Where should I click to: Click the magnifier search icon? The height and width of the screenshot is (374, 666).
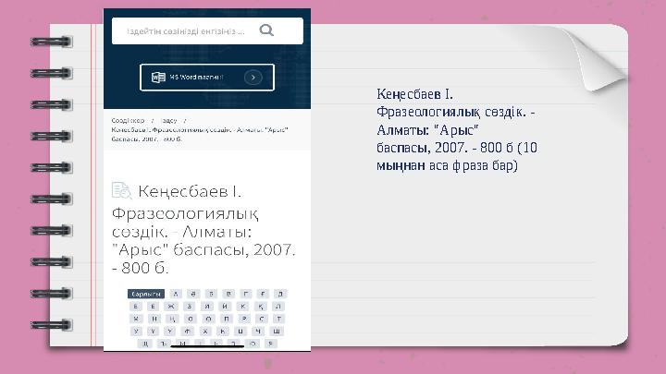pyautogui.click(x=266, y=30)
